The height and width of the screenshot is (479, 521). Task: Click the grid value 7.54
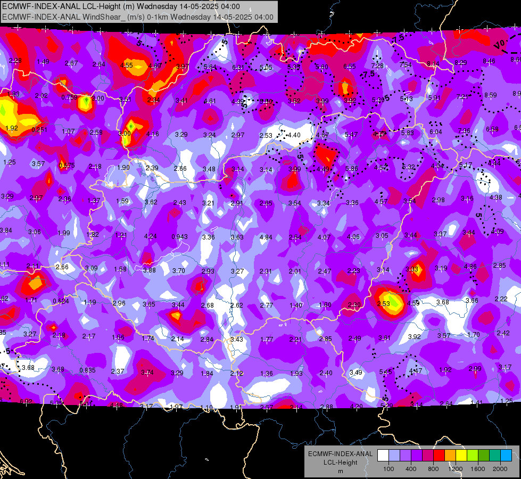click(x=406, y=64)
